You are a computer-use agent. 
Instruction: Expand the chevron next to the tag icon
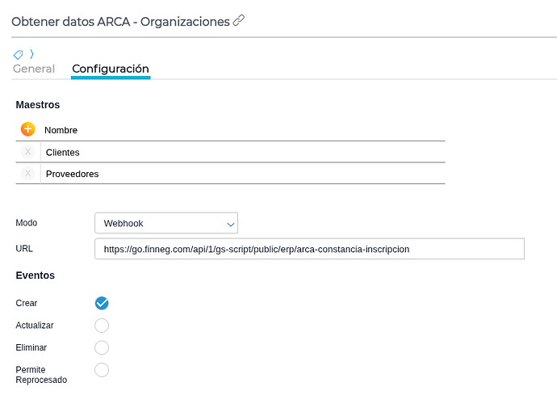(x=31, y=54)
